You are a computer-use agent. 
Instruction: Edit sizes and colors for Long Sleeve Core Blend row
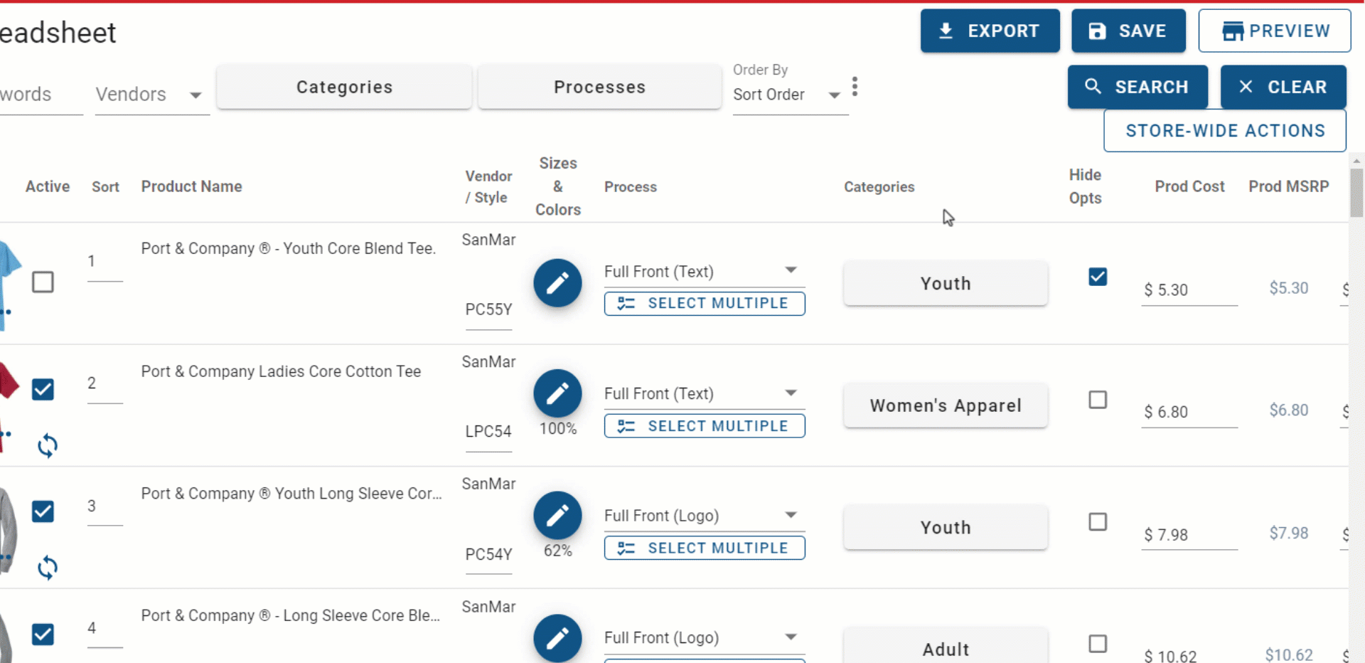pos(557,638)
